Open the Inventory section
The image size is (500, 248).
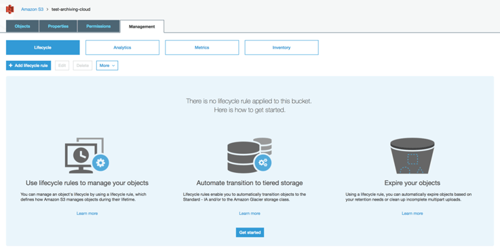pos(282,47)
